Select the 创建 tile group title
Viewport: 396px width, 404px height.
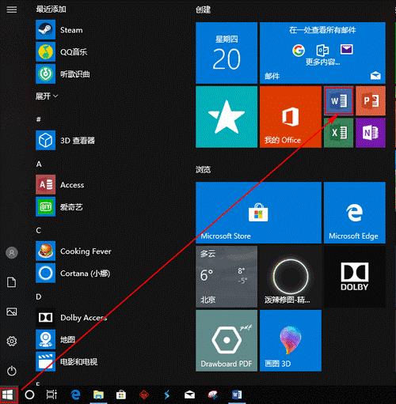[203, 9]
